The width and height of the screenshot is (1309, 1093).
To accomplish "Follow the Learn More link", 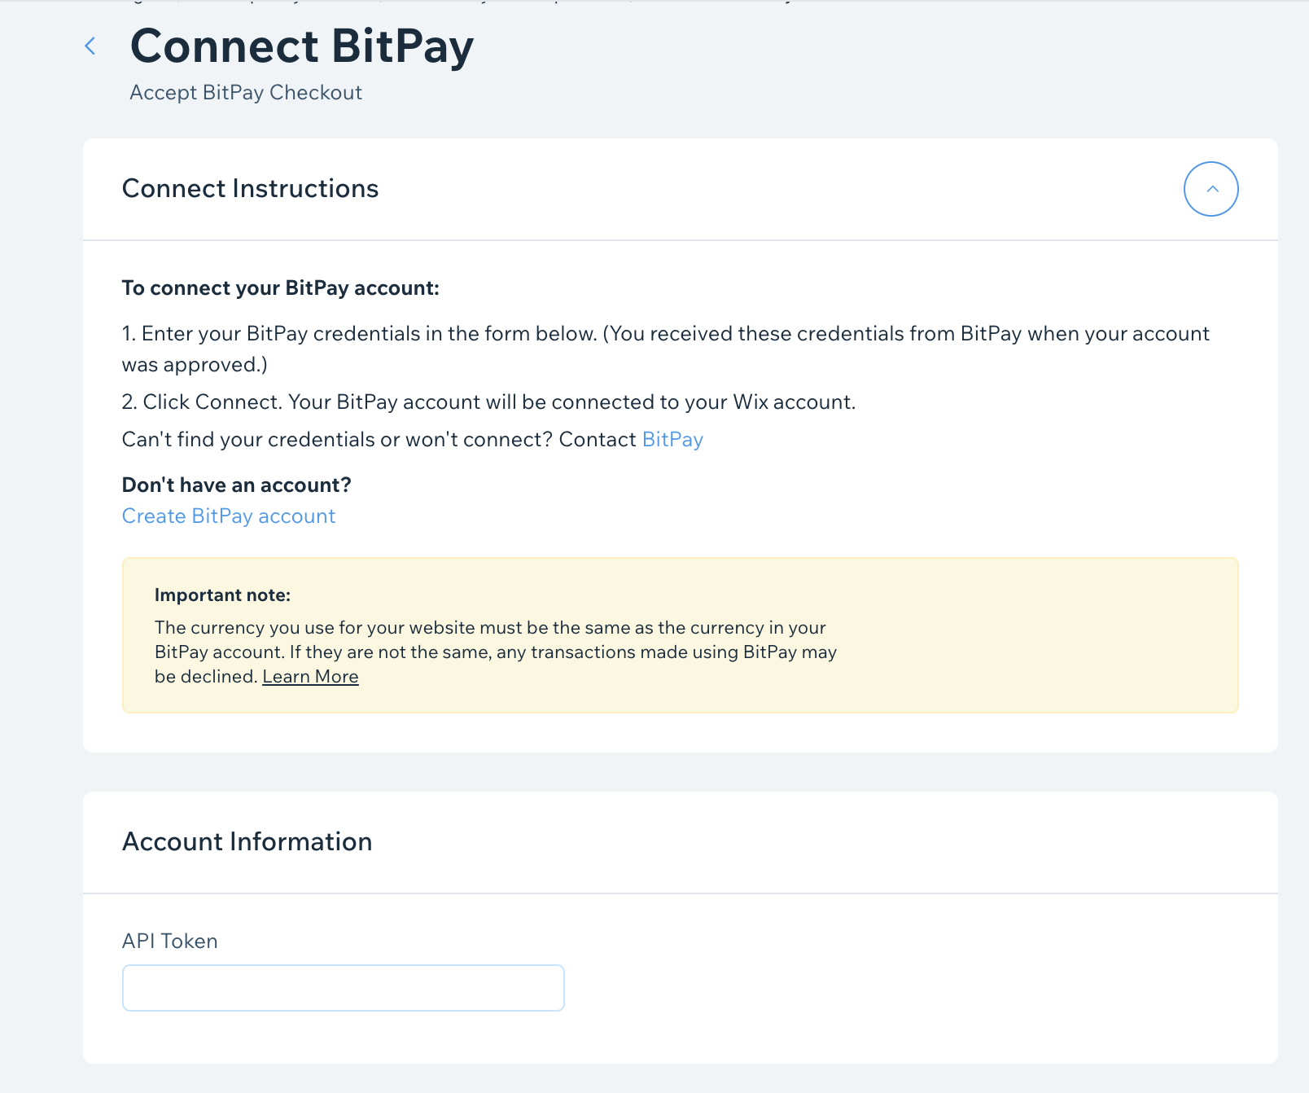I will coord(310,677).
